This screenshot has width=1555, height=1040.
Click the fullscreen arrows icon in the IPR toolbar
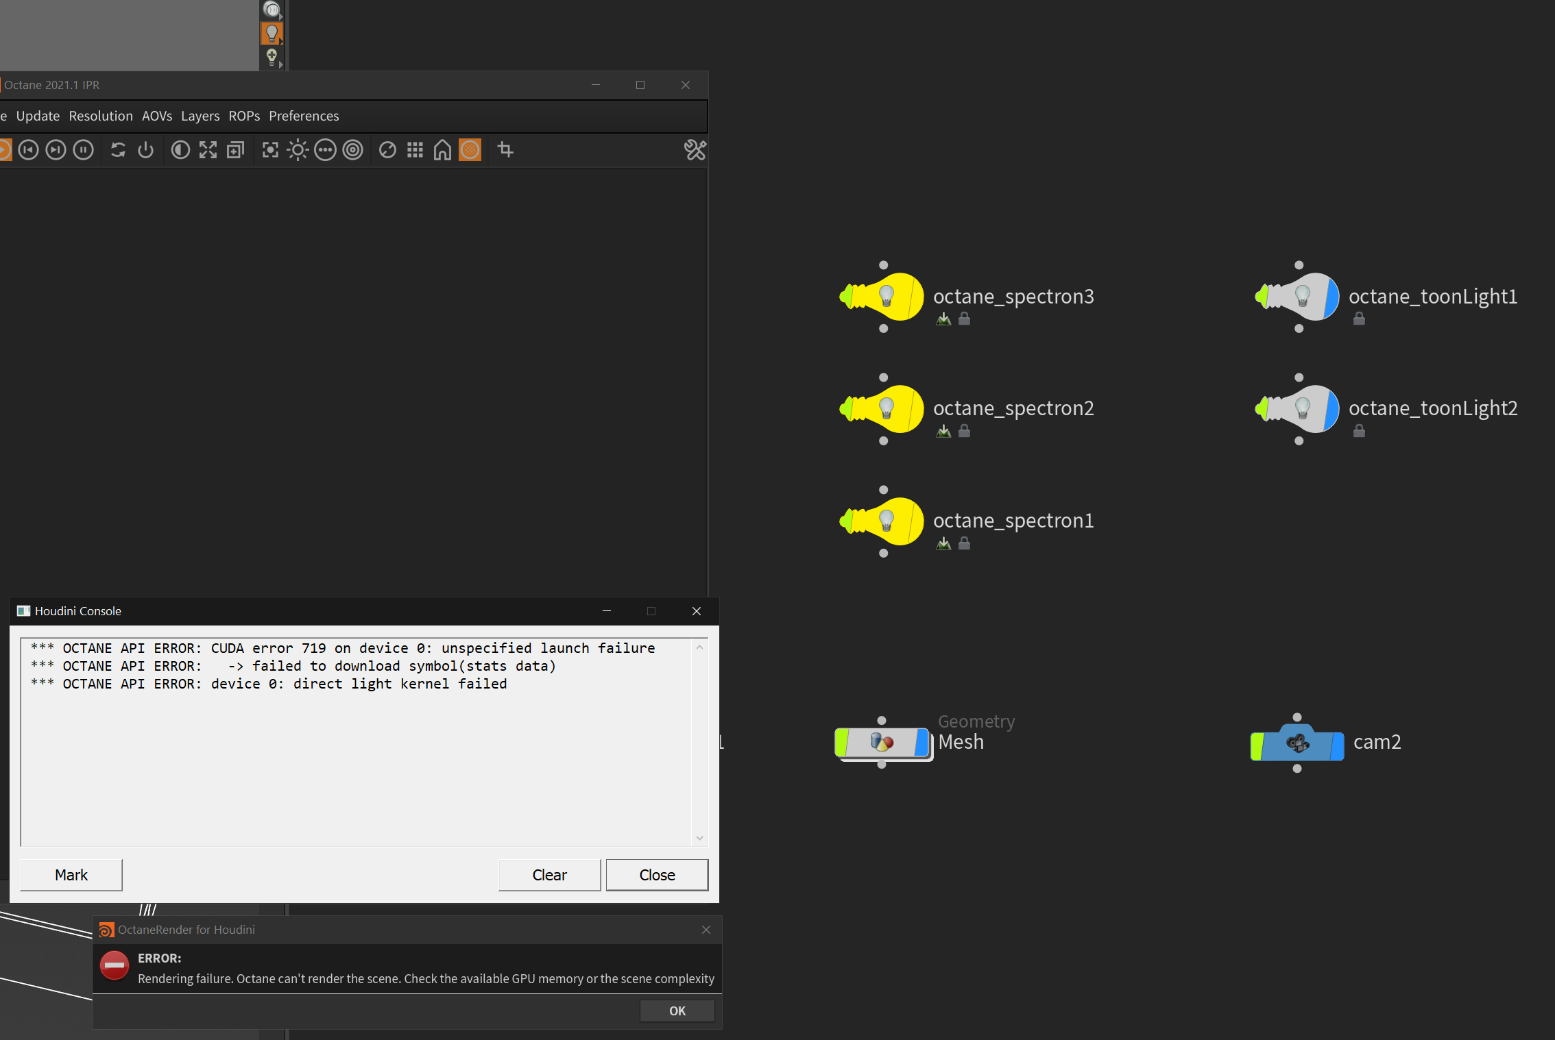208,150
